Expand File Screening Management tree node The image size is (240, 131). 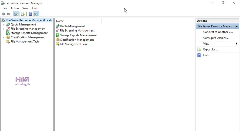pos(3,29)
